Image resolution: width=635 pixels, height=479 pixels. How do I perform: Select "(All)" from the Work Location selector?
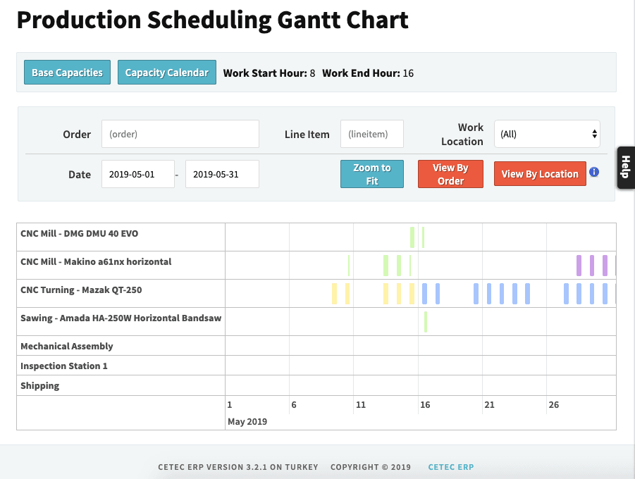pyautogui.click(x=547, y=134)
